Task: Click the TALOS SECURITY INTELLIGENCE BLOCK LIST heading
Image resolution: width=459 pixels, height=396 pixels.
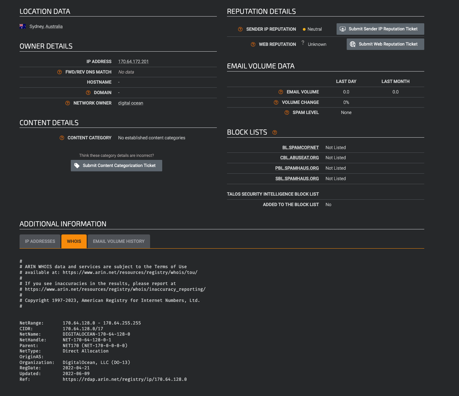Action: coord(273,194)
